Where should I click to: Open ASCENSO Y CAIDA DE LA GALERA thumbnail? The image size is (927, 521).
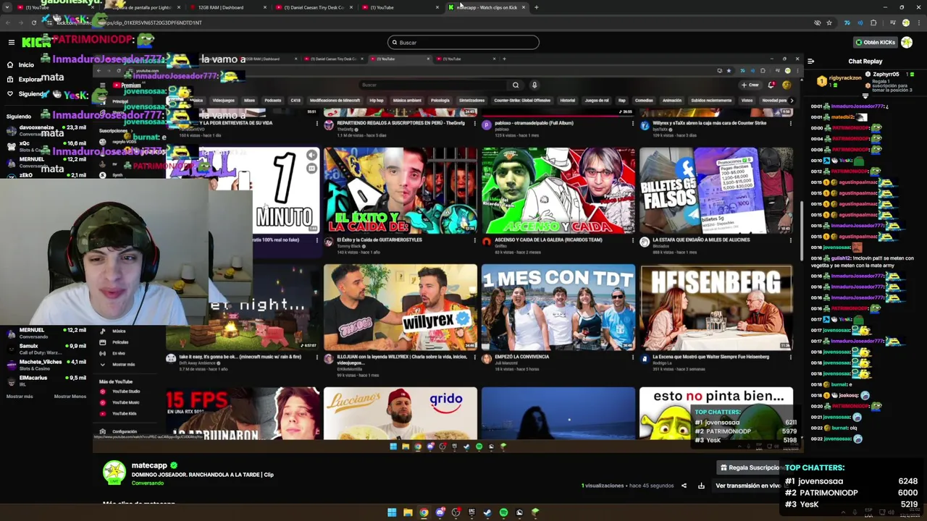[x=558, y=190]
